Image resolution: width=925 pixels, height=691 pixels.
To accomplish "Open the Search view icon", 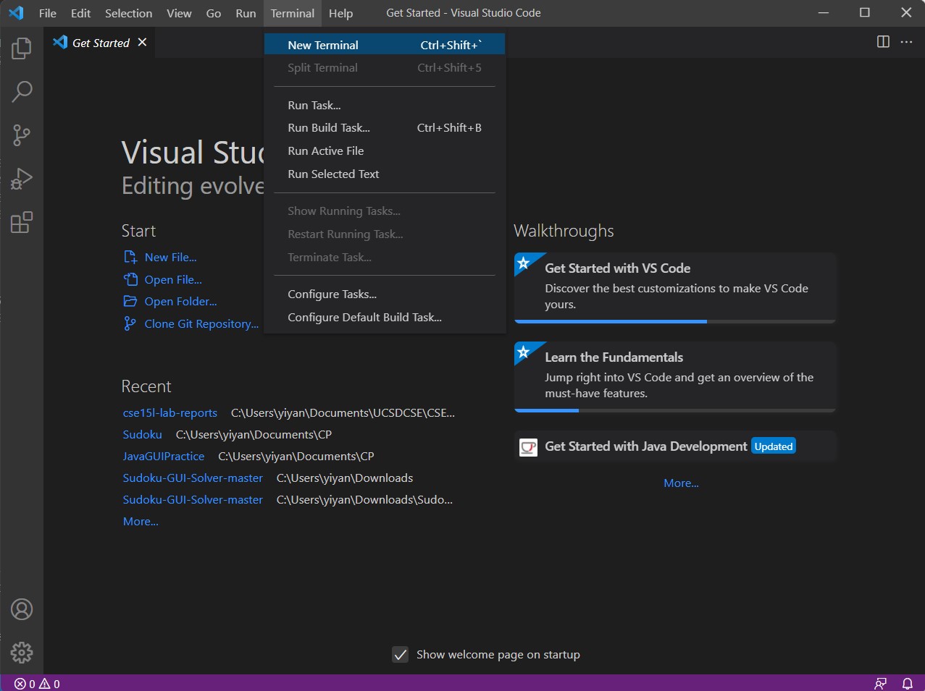I will click(x=22, y=92).
